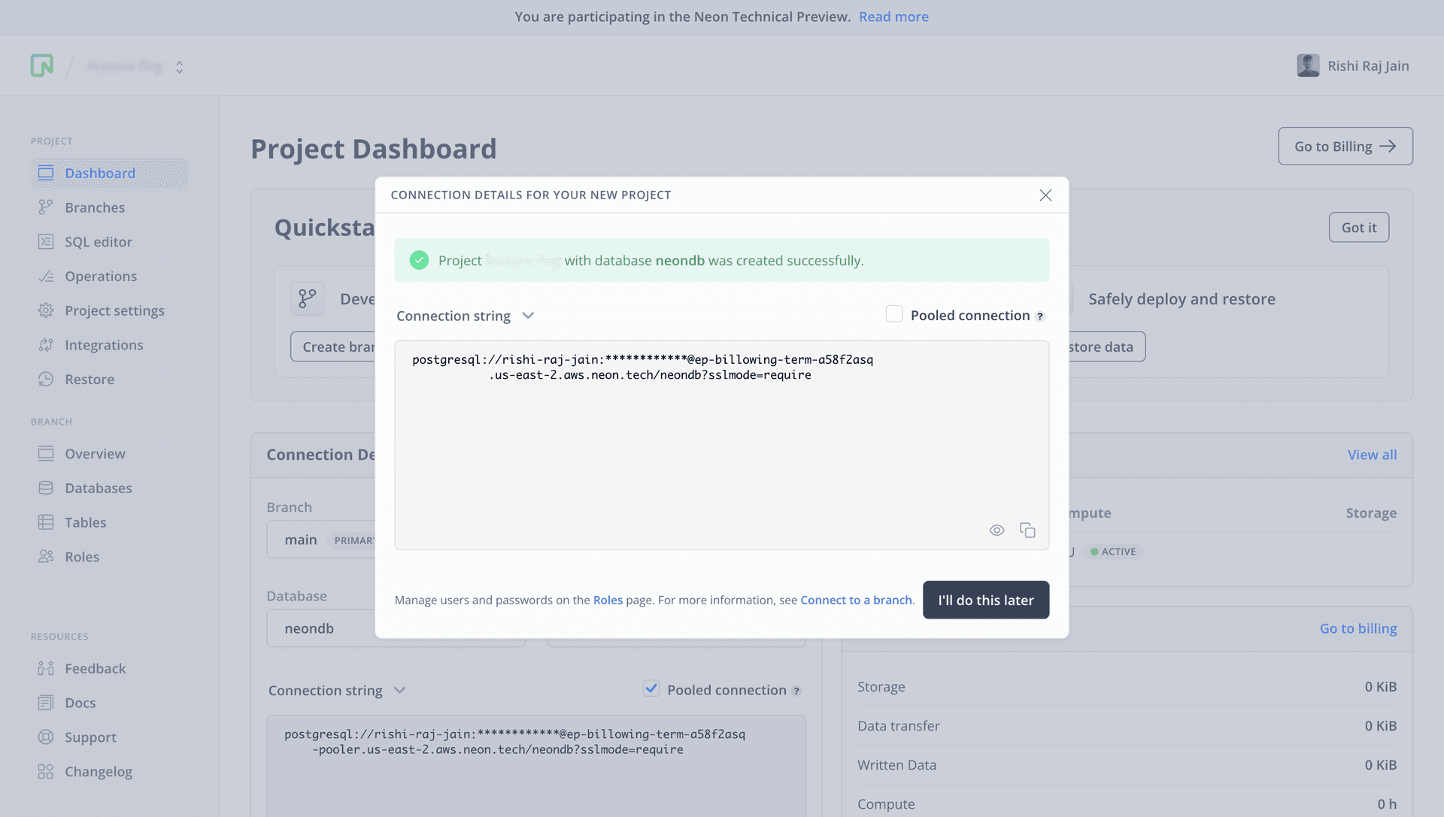This screenshot has width=1444, height=817.
Task: Click the user avatar for Rishi Raj Jain
Action: click(1308, 65)
